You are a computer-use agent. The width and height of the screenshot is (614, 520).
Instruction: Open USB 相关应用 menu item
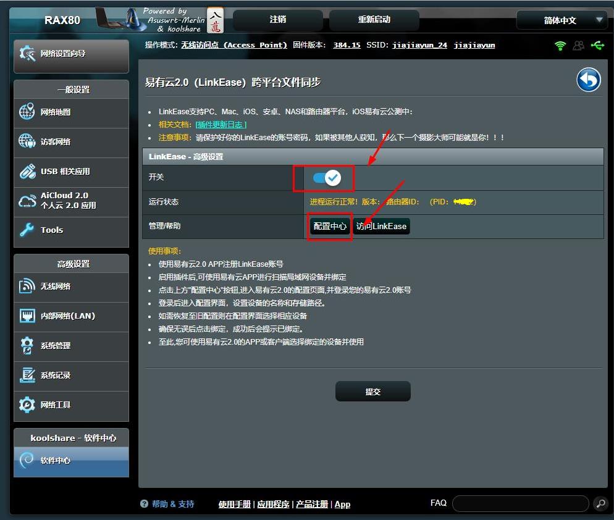[x=71, y=172]
